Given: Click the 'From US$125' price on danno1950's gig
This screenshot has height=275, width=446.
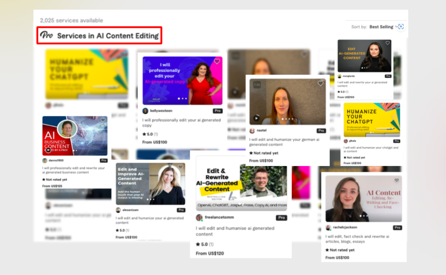Looking at the screenshot, I should click(x=52, y=186).
